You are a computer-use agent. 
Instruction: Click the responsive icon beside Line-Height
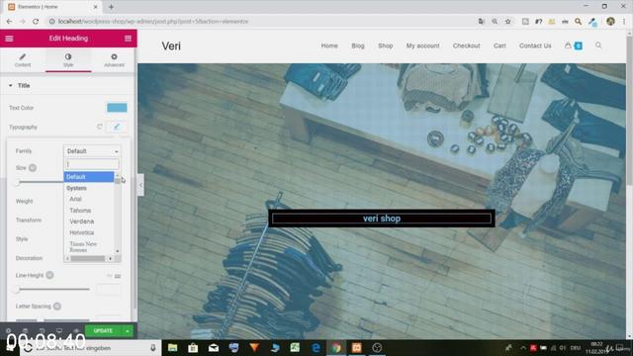(49, 275)
